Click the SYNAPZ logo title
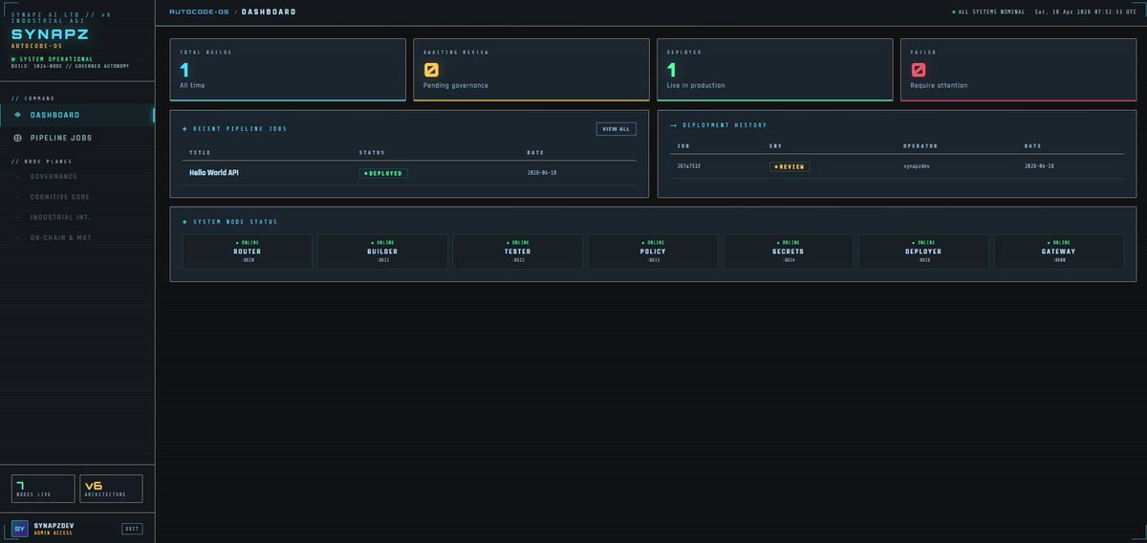The width and height of the screenshot is (1147, 543). tap(50, 33)
